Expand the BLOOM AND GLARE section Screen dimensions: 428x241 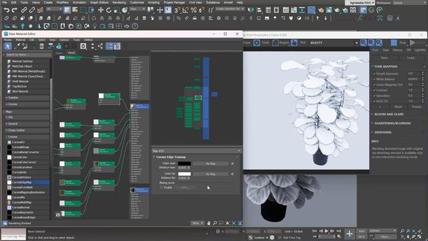tap(389, 114)
